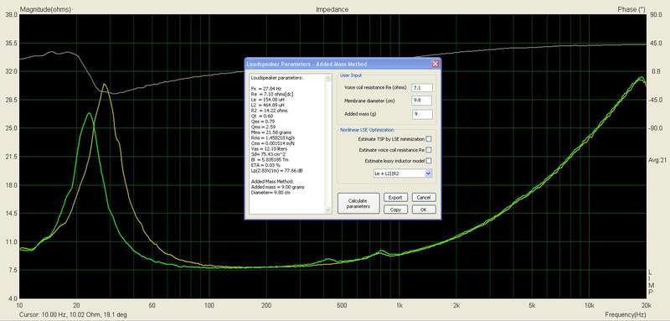670x321 pixels.
Task: Focus the Added mass (g) field
Action: (x=422, y=114)
